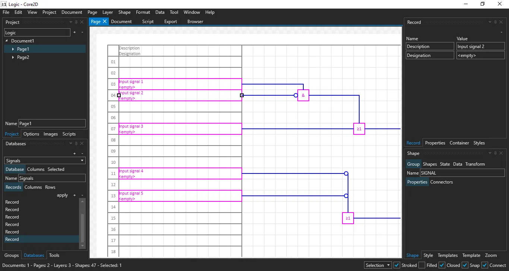Pin the Project panel
509x271 pixels.
pos(76,22)
